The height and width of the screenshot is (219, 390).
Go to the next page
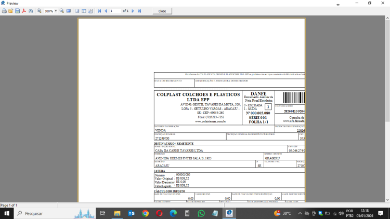pyautogui.click(x=133, y=11)
